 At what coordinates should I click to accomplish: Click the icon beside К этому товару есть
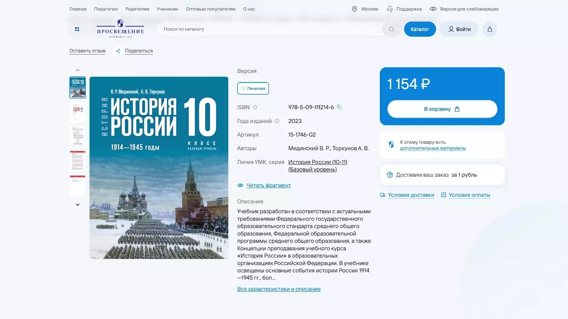point(391,145)
